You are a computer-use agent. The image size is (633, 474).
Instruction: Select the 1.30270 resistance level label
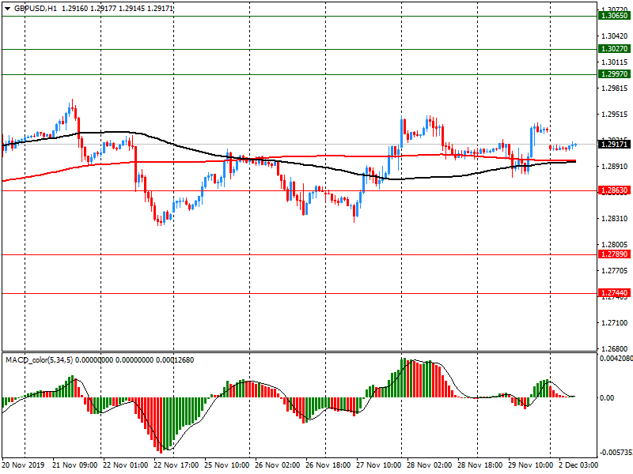tap(614, 49)
